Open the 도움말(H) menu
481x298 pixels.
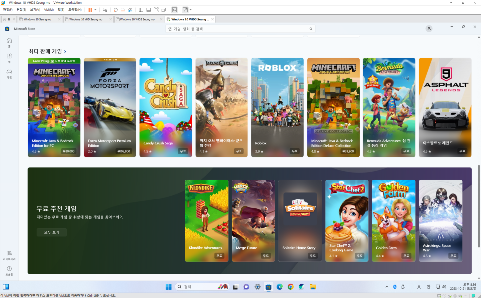75,10
